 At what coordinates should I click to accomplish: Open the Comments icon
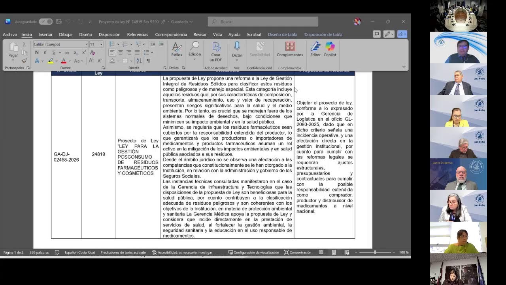click(377, 34)
